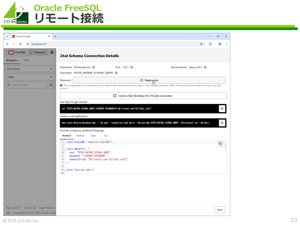300x225 pixels.
Task: Expand the My Schema dropdown
Action: [x=30, y=69]
